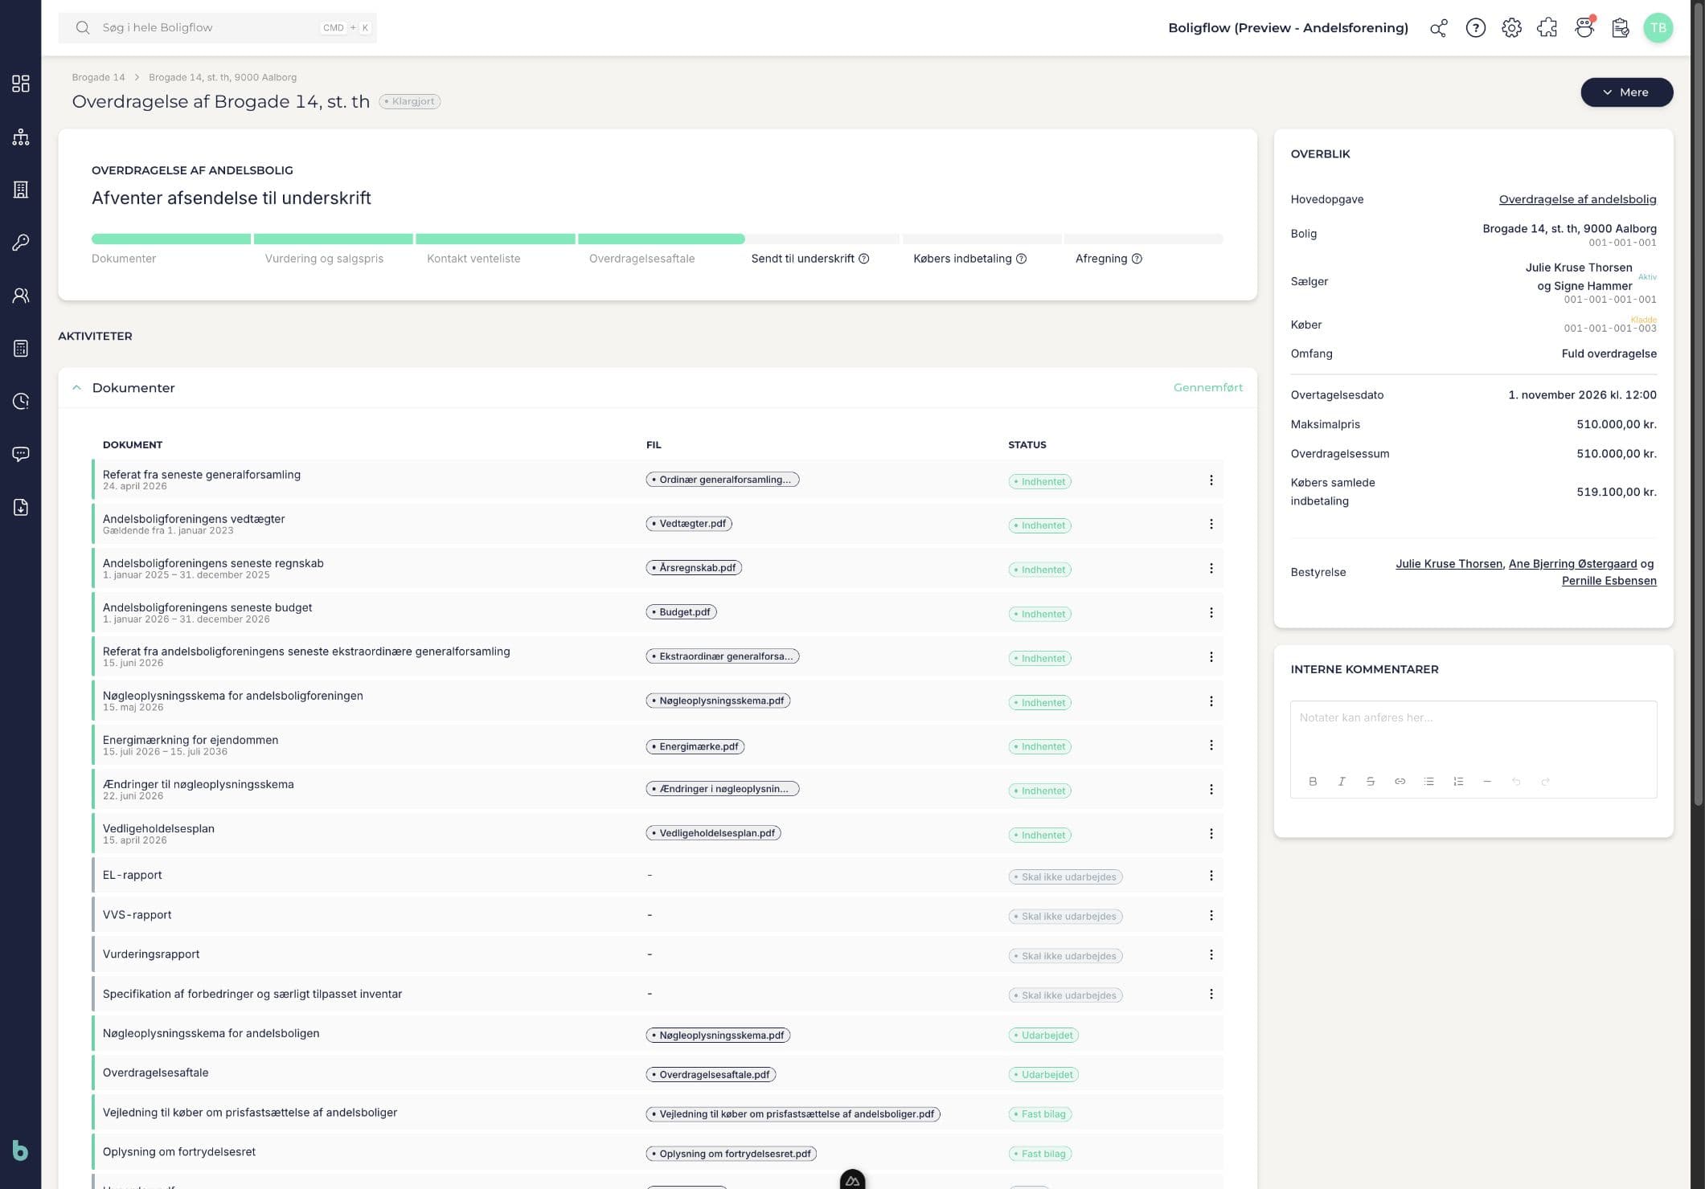This screenshot has height=1189, width=1705.
Task: Click Brogade 14, st. th, 9000 Aalborg breadcrumb
Action: coord(223,78)
